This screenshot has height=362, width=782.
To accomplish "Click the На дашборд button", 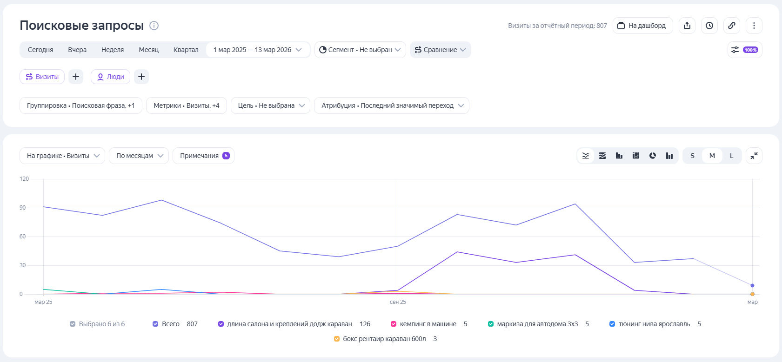I will [642, 26].
